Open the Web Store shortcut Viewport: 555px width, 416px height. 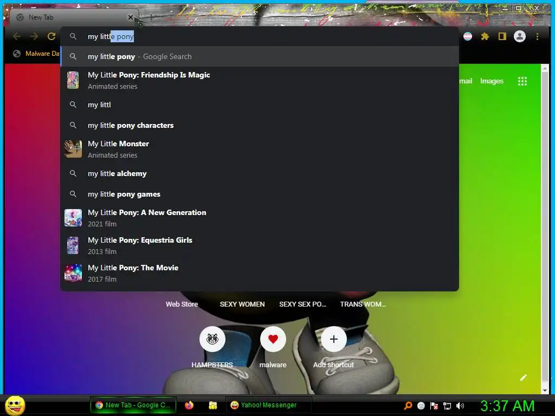pos(182,304)
